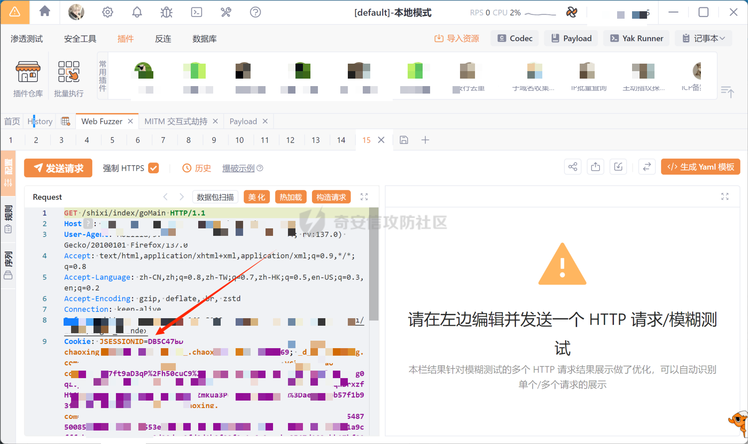The image size is (748, 444).
Task: Click the request editor vertical scrollbar
Action: [374, 264]
